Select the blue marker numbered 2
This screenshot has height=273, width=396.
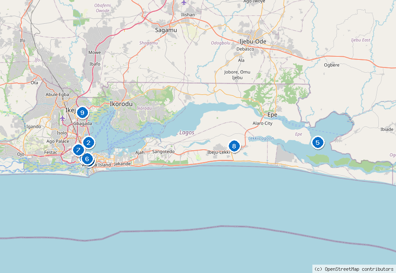click(88, 143)
